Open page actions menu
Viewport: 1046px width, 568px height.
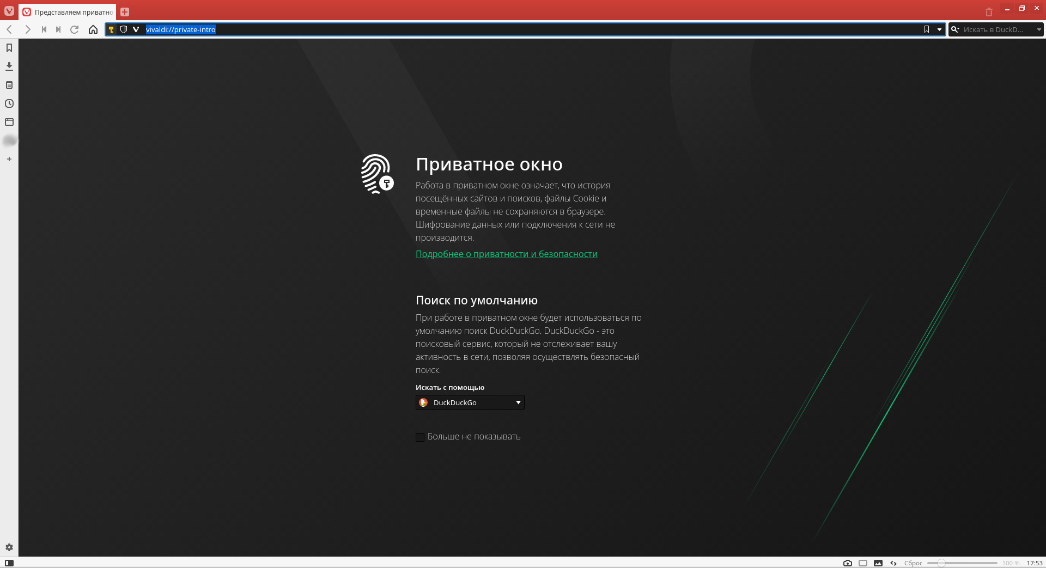pyautogui.click(x=893, y=563)
